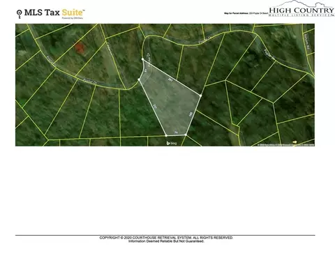Click the small yellow marker near the map copyright

(295, 142)
